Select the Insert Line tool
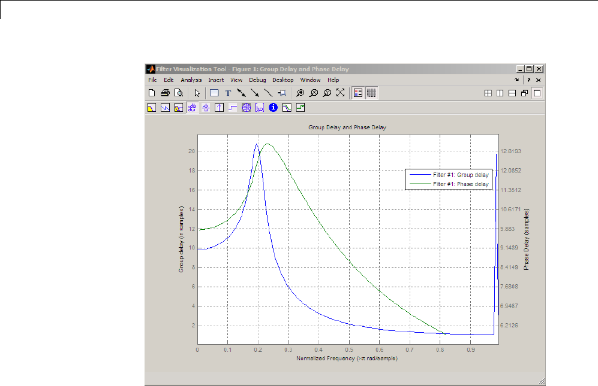This screenshot has height=386, width=598. (269, 93)
